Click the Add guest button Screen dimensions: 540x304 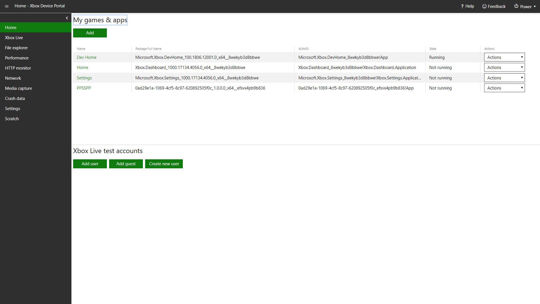coord(126,164)
